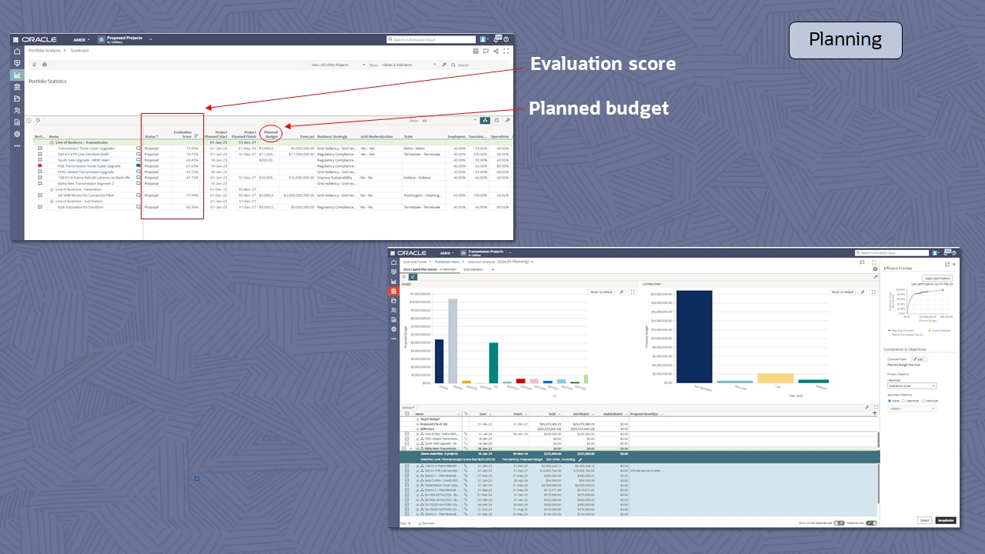The width and height of the screenshot is (985, 554).
Task: Collapse Line of Business - Transmission group
Action: (52, 142)
